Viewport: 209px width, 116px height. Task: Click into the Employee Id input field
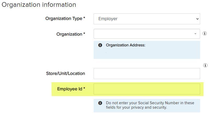[147, 89]
